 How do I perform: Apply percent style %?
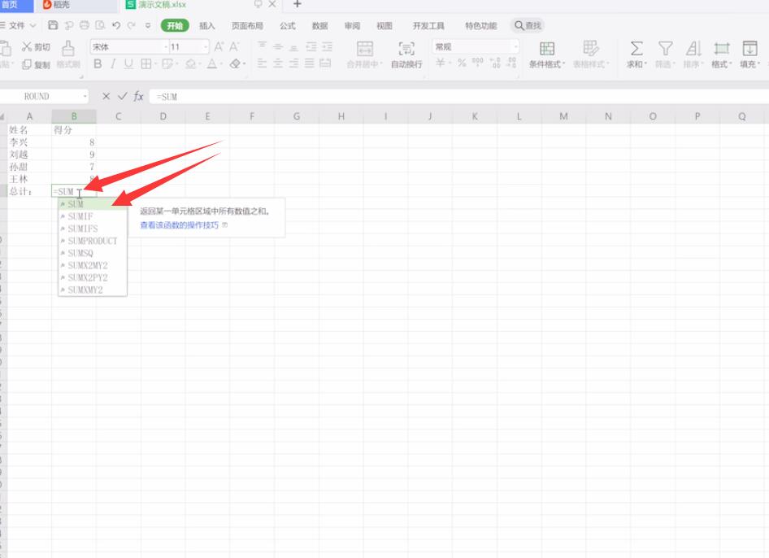tap(462, 63)
